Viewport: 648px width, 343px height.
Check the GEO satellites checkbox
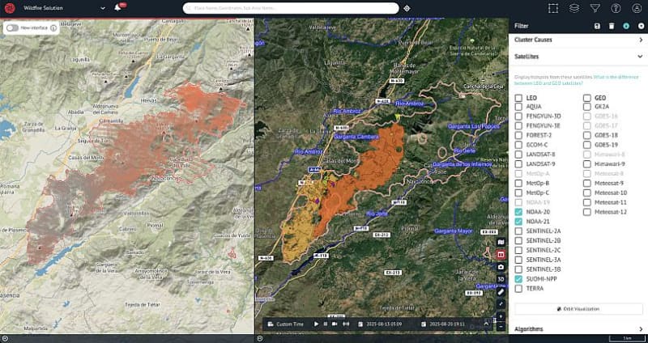point(587,97)
